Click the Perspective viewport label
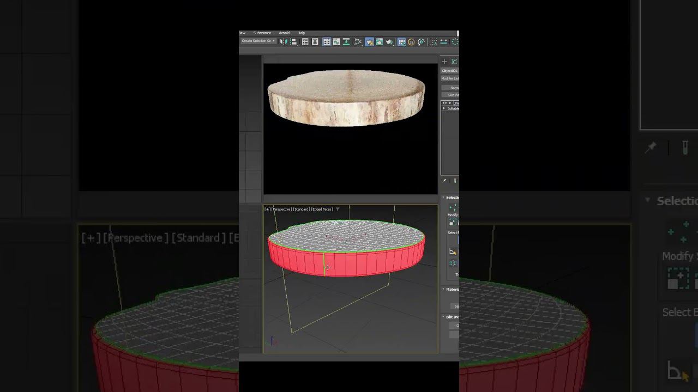The width and height of the screenshot is (698, 392). click(282, 209)
